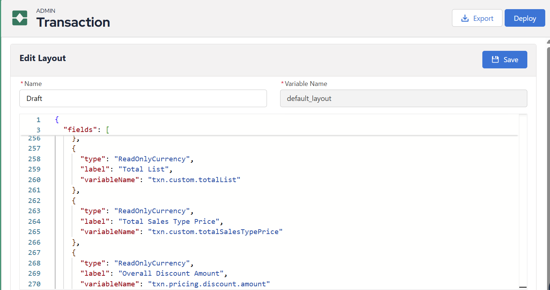This screenshot has height=290, width=550.
Task: Click the "label" key on line 264
Action: tap(95, 221)
